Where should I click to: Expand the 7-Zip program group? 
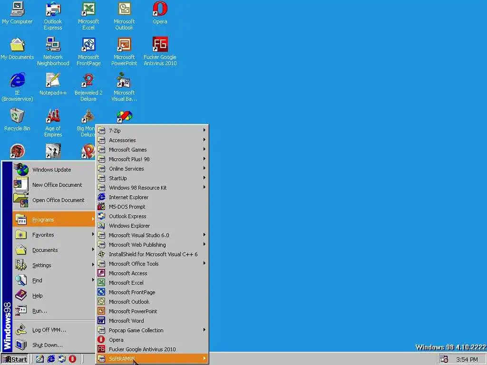[152, 131]
